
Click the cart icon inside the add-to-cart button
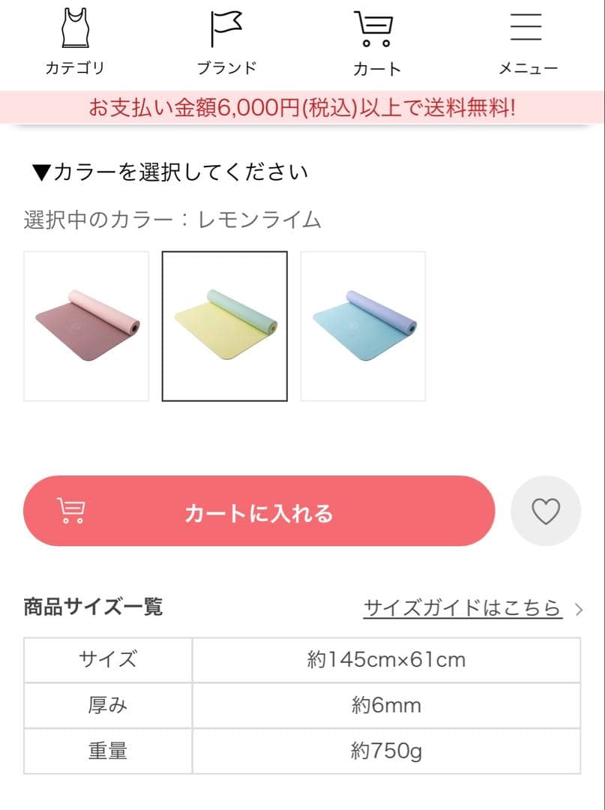tap(71, 511)
